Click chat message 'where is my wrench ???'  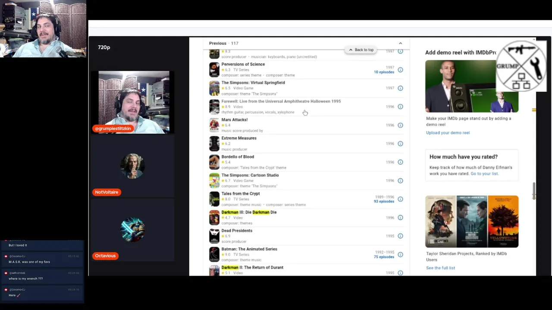coord(25,279)
